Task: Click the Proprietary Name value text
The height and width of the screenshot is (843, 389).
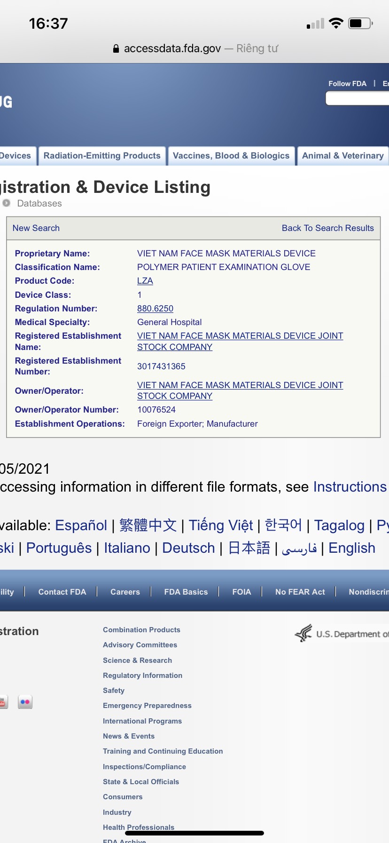Action: 226,254
